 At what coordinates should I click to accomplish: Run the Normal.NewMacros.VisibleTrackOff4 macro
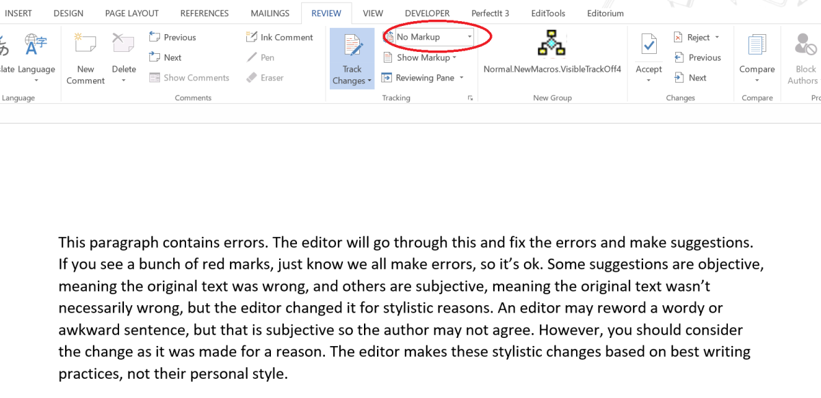pos(552,52)
